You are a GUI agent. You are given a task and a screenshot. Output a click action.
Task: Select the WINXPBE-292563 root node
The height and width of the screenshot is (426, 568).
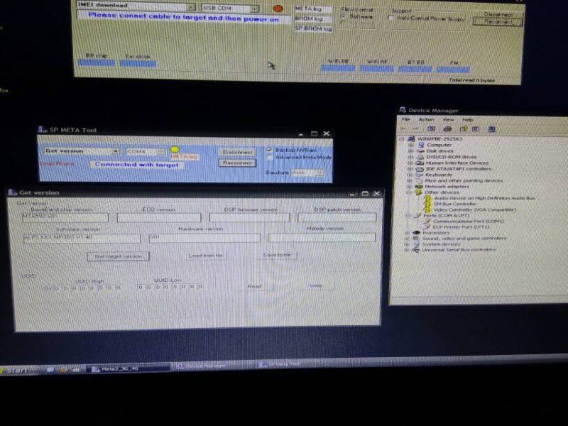pyautogui.click(x=439, y=138)
